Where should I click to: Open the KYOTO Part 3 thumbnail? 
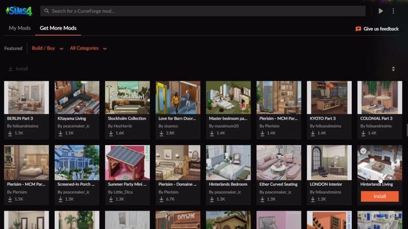[x=329, y=97]
